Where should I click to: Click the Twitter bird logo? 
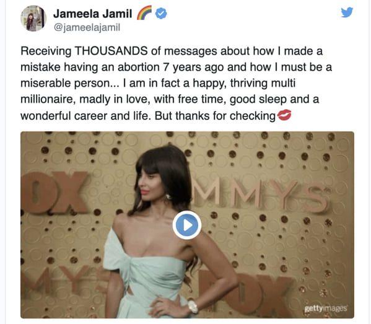click(347, 12)
